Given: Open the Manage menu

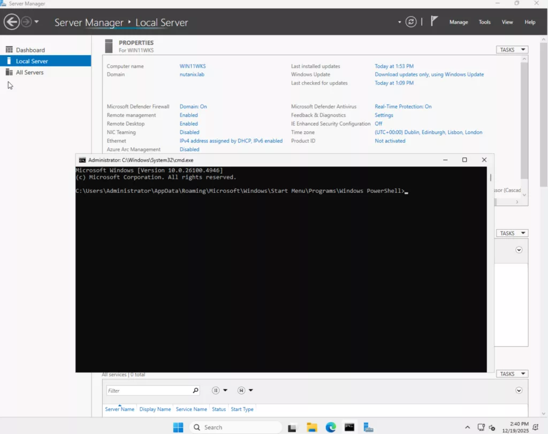Looking at the screenshot, I should click(459, 22).
